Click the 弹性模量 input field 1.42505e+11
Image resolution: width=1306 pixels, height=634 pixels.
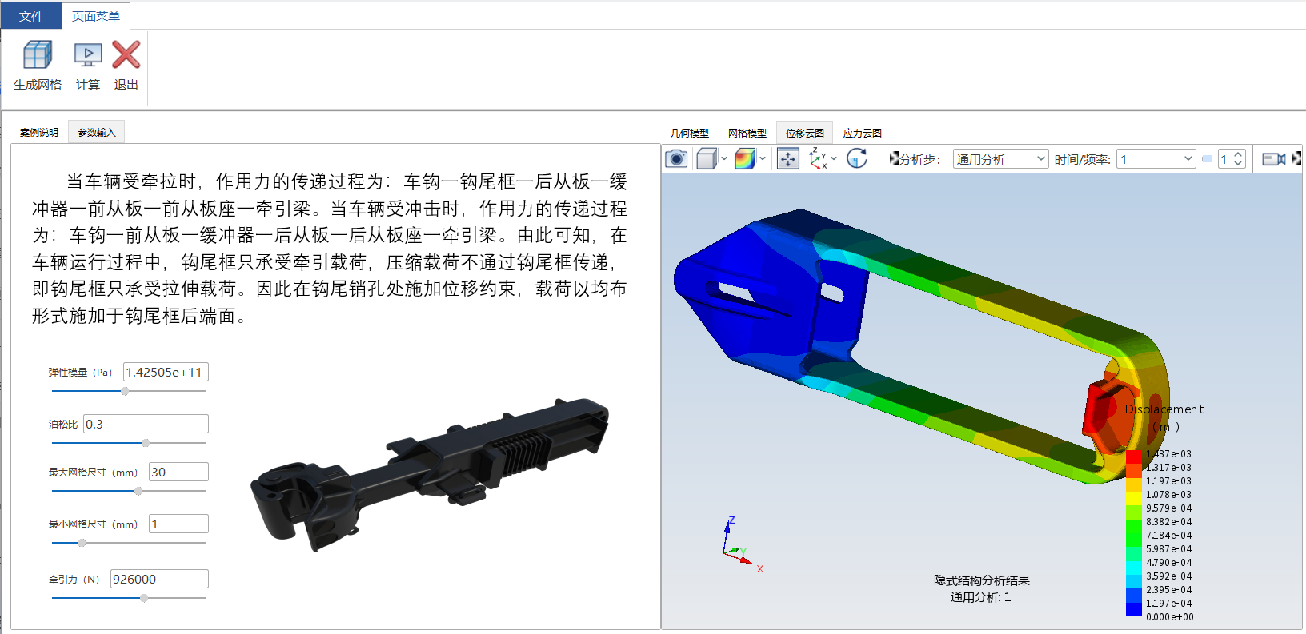point(166,372)
